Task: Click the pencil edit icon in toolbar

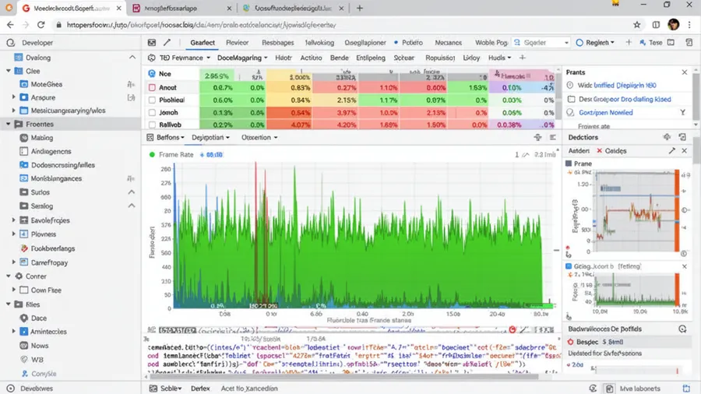Action: 167,43
